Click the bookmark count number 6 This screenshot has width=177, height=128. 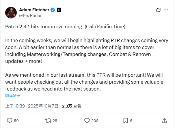[131, 121]
